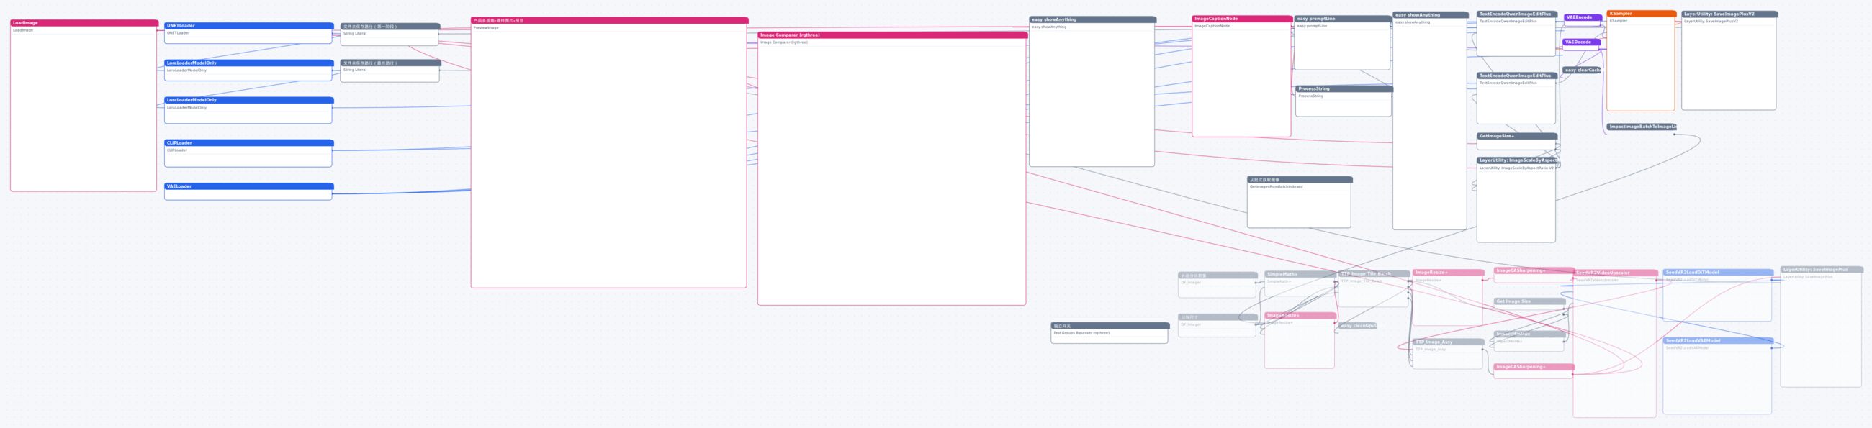Click the UNETLoader node header
Image resolution: width=1872 pixels, height=428 pixels.
click(x=248, y=25)
